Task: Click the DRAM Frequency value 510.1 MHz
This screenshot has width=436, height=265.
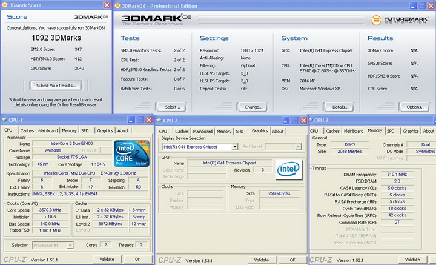Action: click(397, 174)
